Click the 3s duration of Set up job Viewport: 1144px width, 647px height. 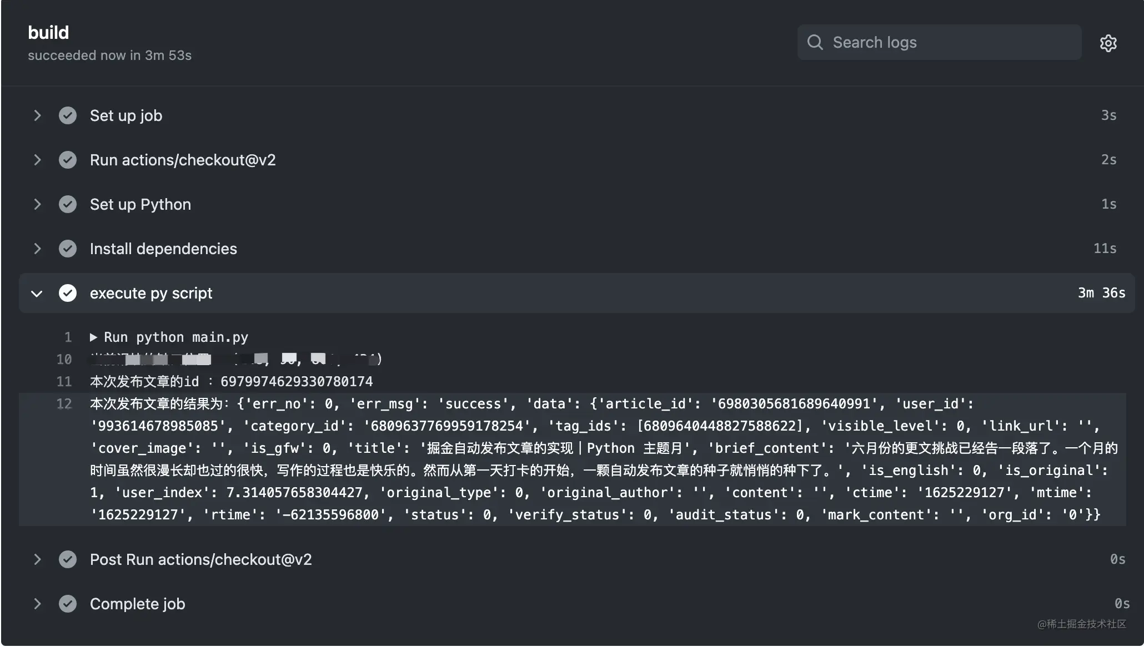pos(1108,115)
